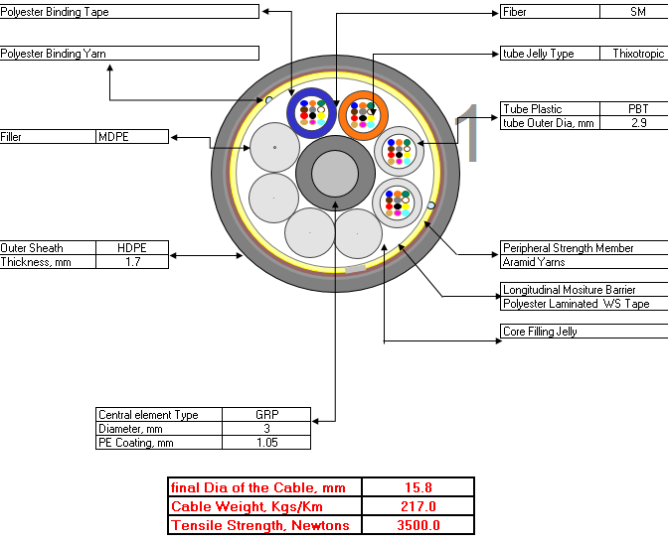Click the central GRP strength member circle
This screenshot has height=543, width=668.
pyautogui.click(x=335, y=173)
